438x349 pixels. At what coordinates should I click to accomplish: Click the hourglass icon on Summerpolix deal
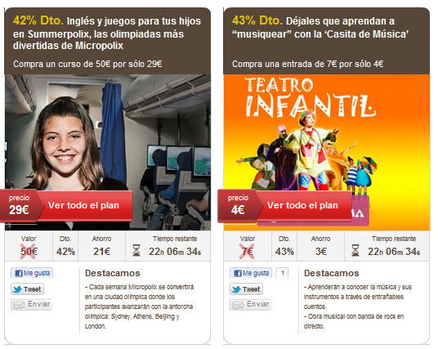pyautogui.click(x=136, y=250)
